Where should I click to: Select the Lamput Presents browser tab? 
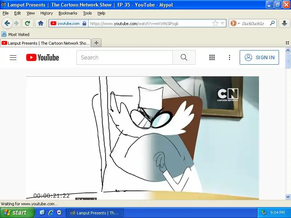(x=45, y=43)
